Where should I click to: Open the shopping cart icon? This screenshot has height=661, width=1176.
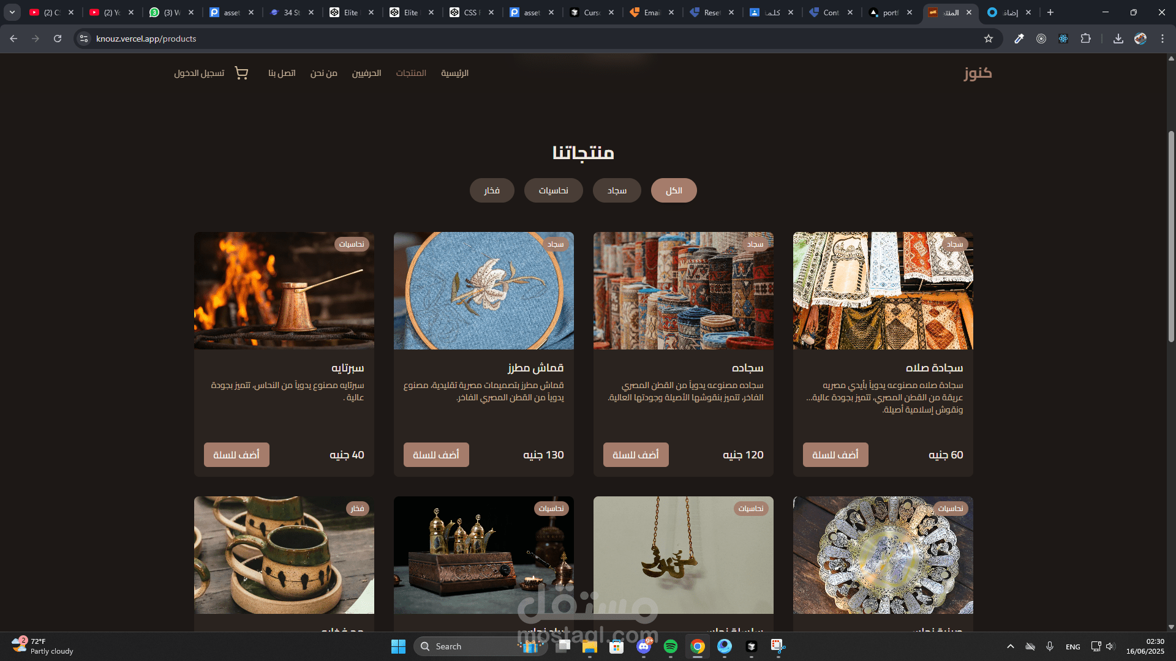click(241, 73)
